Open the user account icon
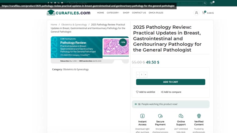Image resolution: width=237 pixels, height=133 pixels. click(x=196, y=13)
